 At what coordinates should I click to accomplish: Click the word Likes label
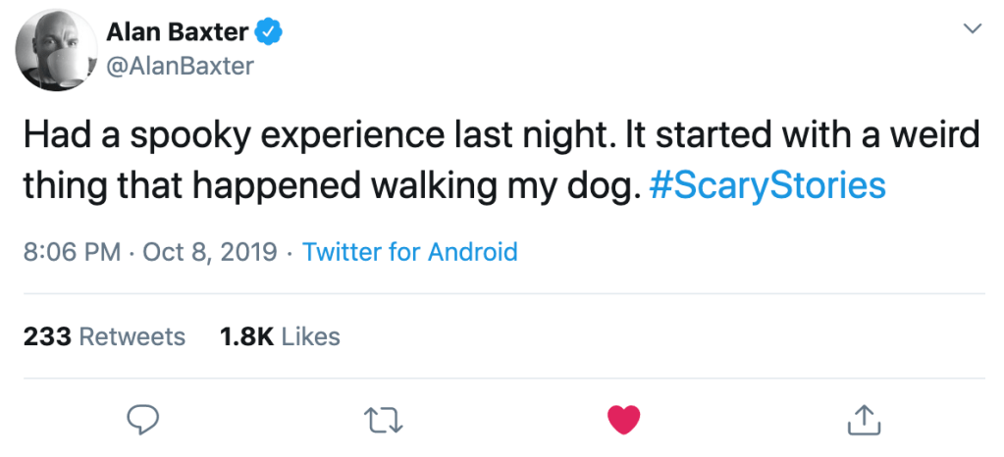point(310,336)
